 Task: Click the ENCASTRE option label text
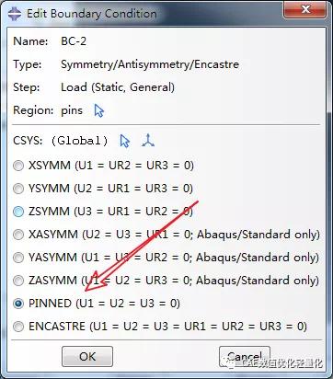coord(167,327)
